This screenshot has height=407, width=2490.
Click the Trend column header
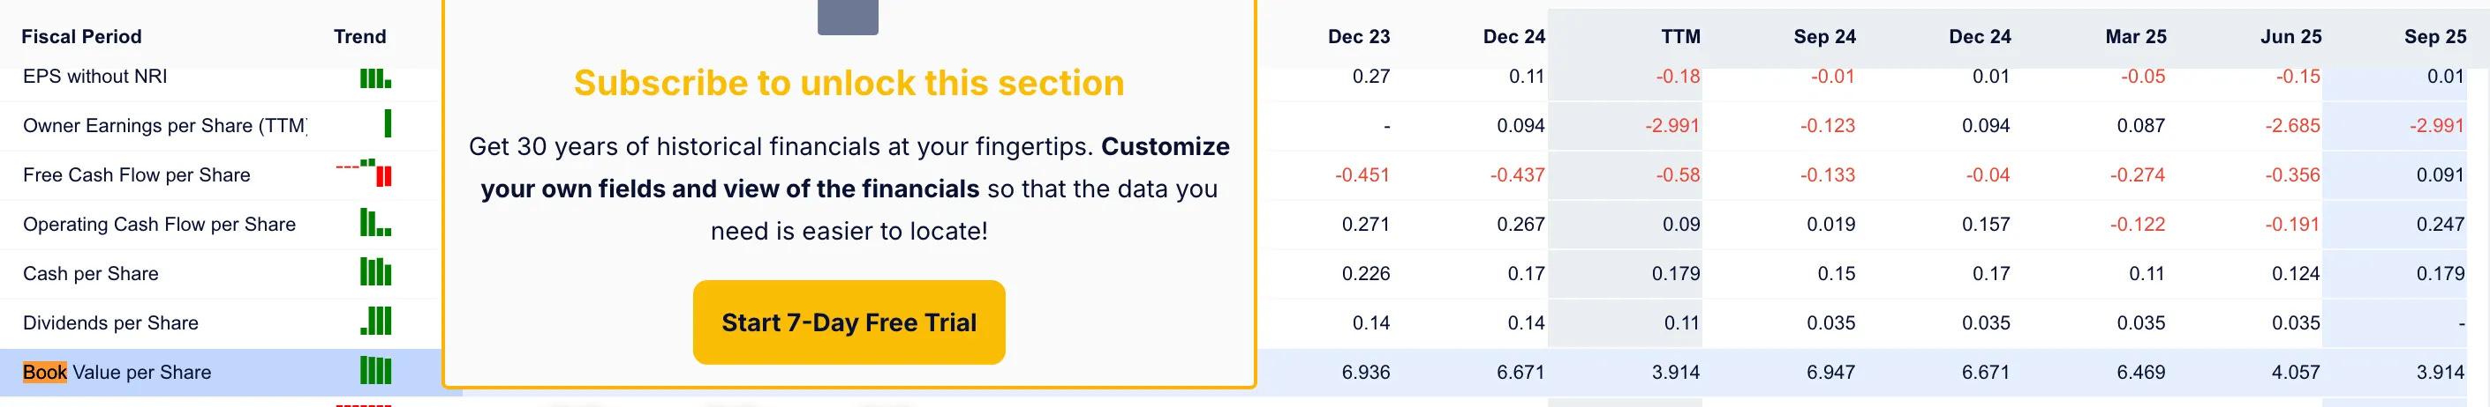click(x=359, y=37)
